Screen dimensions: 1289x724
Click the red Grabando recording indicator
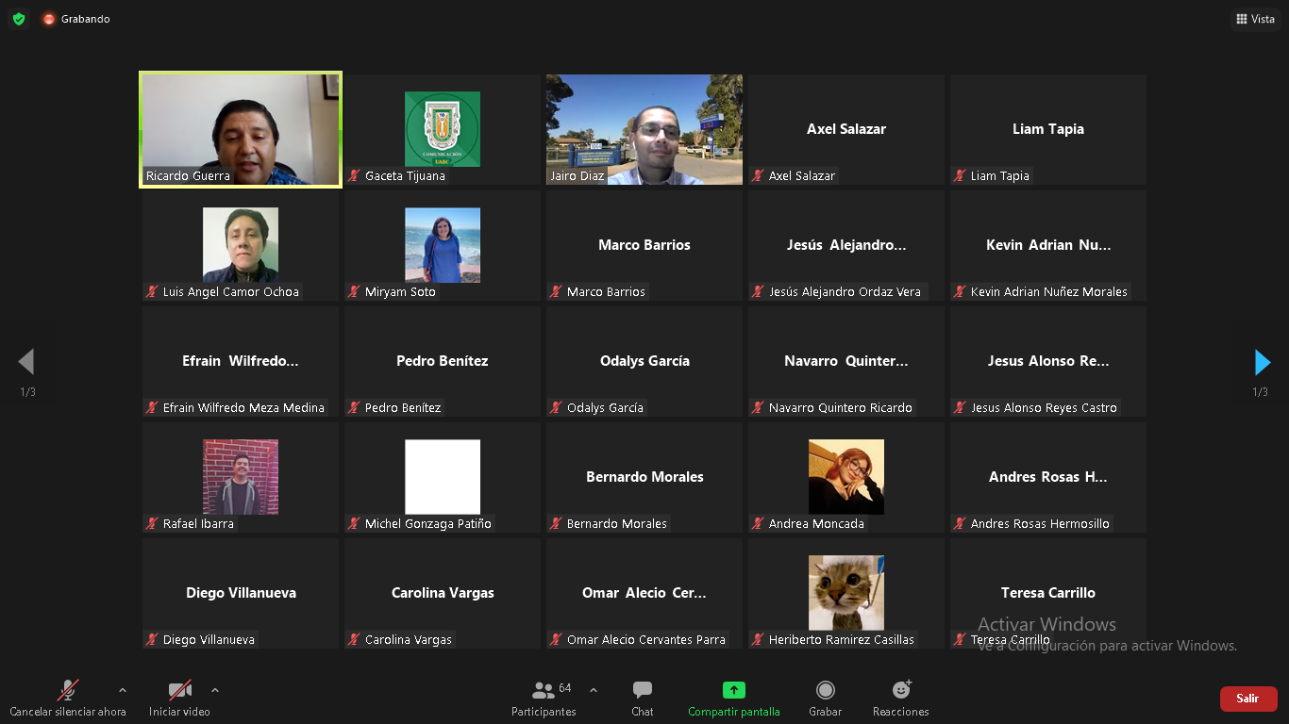pyautogui.click(x=49, y=19)
